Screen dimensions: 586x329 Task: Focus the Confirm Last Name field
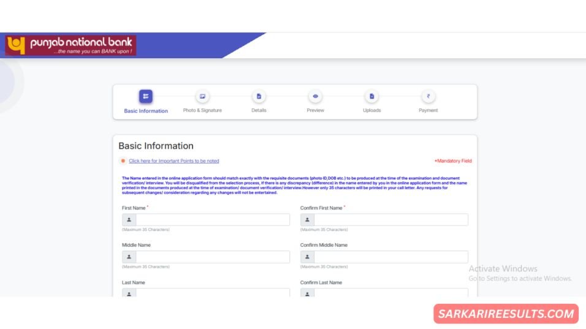pyautogui.click(x=390, y=293)
